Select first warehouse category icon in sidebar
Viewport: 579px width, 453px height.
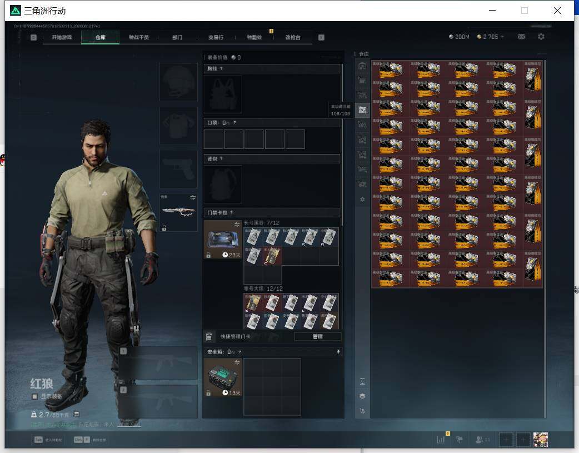coord(363,66)
